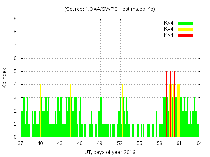The image size is (210, 157).
Task: Click the yellow bar between days 43 and 46
Action: point(70,111)
